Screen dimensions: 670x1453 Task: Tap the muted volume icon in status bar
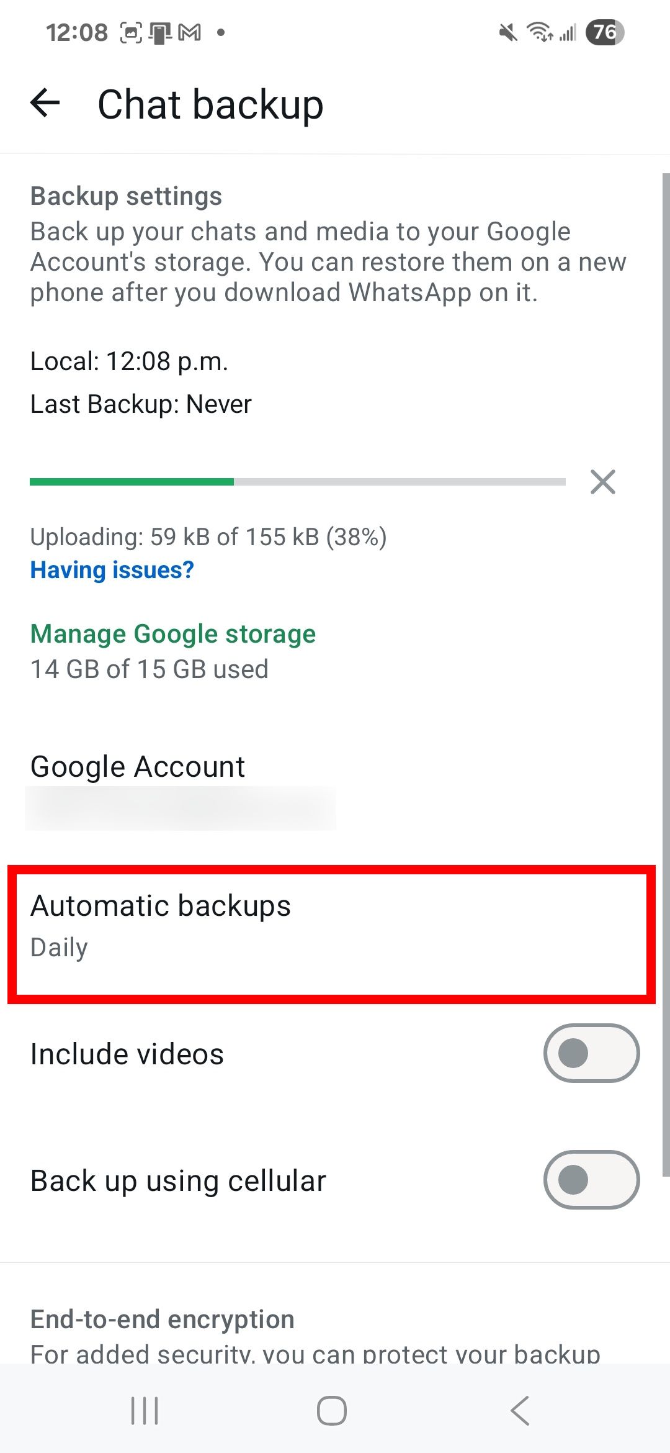click(x=507, y=33)
